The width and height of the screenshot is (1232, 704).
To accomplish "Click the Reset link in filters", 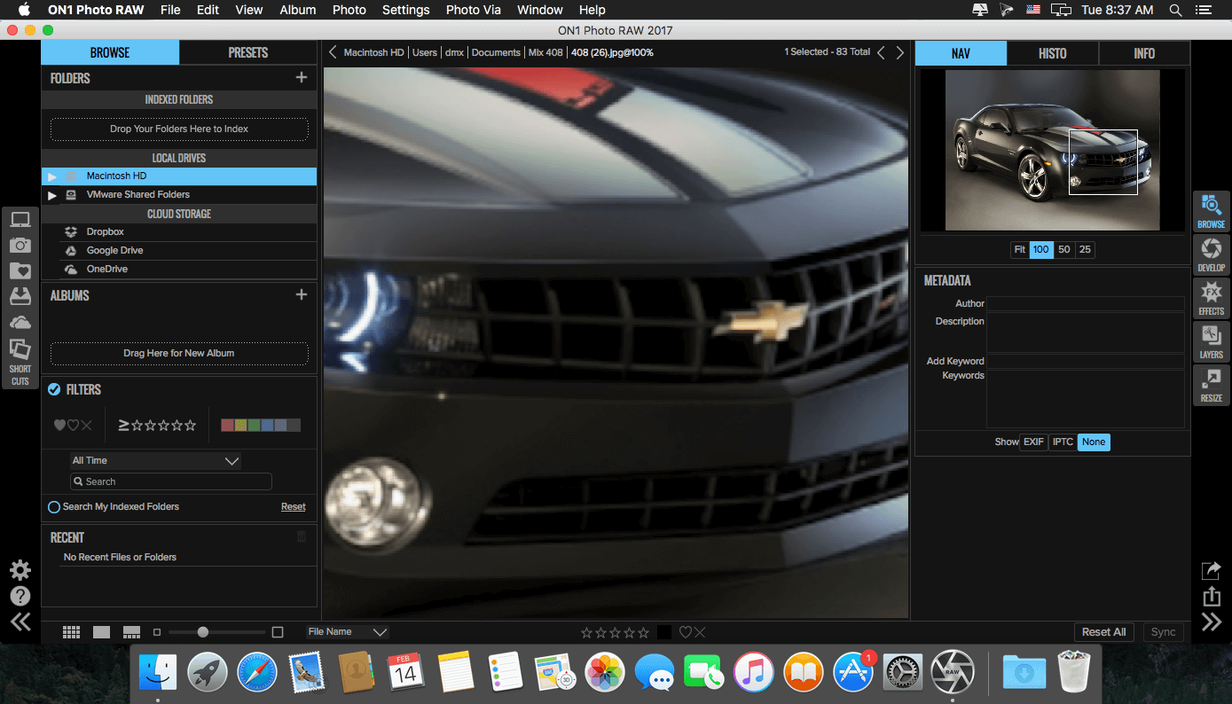I will click(x=294, y=507).
